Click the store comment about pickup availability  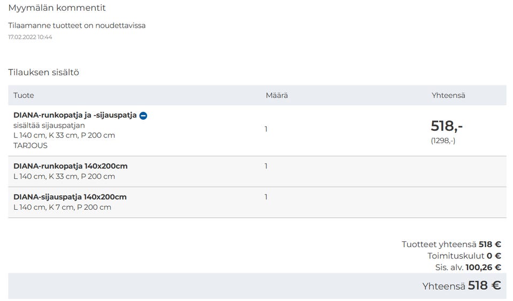(77, 26)
